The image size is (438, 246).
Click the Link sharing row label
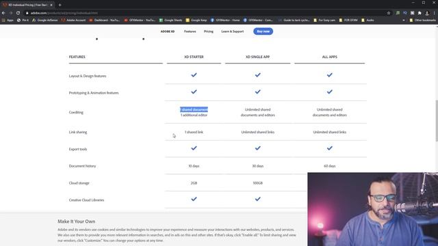tap(78, 132)
